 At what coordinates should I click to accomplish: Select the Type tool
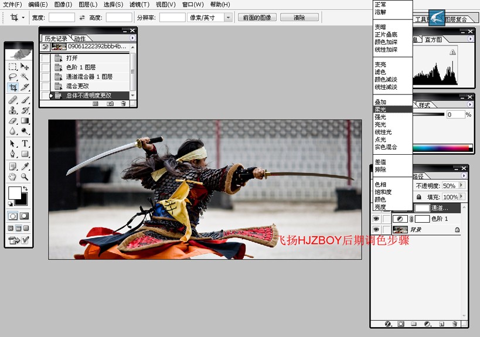(x=25, y=143)
